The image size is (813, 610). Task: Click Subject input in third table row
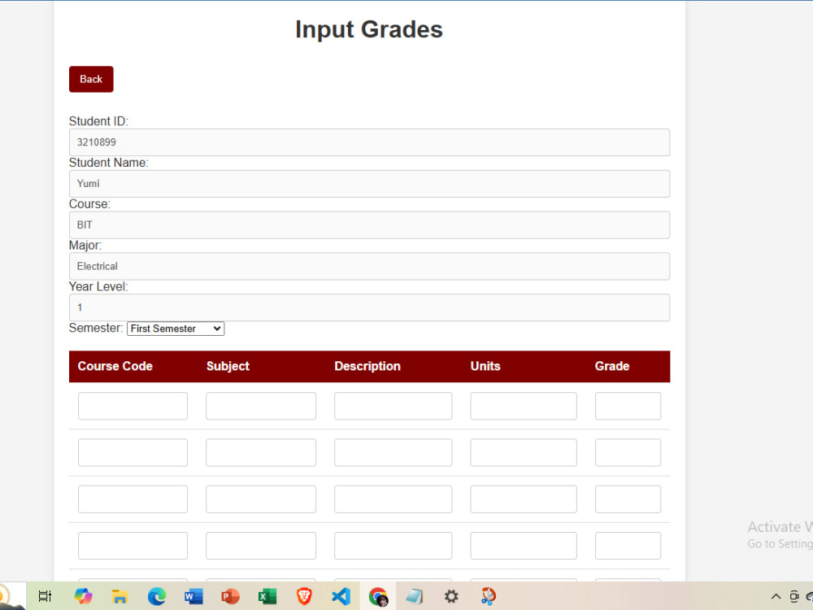click(261, 499)
